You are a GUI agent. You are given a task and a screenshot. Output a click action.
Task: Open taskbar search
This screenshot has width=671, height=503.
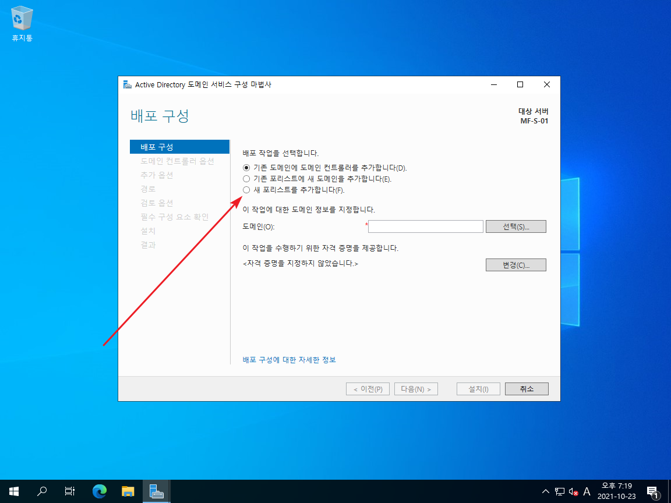point(42,491)
